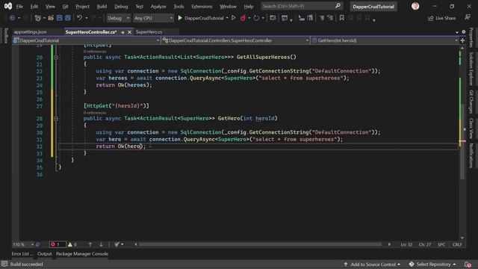Open the GetHero member navigation dropdown
The image size is (478, 269).
click(x=385, y=40)
